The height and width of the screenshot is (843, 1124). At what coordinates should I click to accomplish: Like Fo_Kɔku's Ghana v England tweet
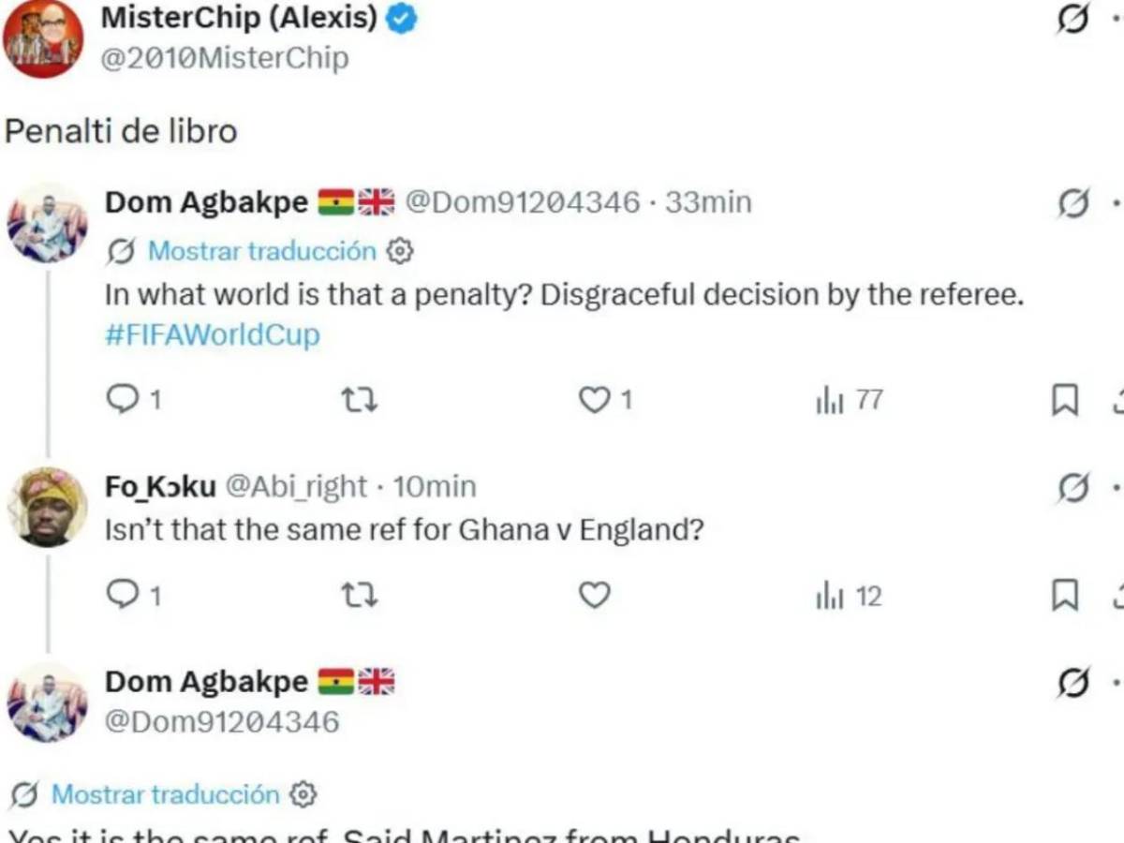(x=594, y=596)
